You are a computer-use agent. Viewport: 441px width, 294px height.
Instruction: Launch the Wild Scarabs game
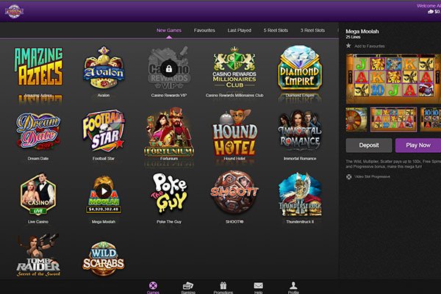104,258
